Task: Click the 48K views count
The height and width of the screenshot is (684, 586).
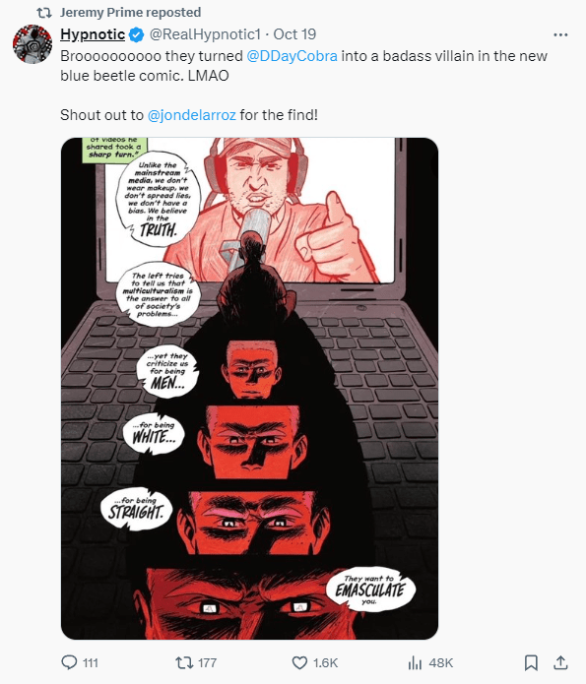Action: [440, 663]
